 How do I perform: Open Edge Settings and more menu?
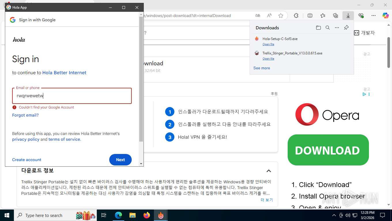374,16
